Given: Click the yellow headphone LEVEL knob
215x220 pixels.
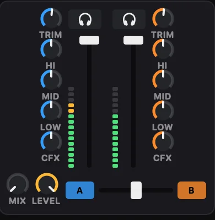Looking at the screenshot, I should pos(47,184).
